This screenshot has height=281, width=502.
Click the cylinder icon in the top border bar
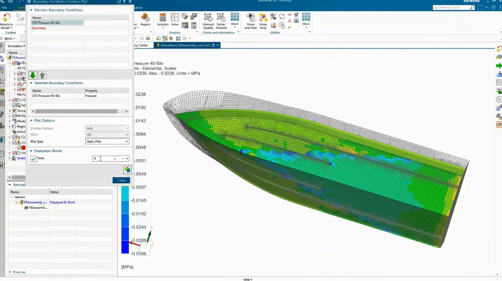[x=148, y=38]
